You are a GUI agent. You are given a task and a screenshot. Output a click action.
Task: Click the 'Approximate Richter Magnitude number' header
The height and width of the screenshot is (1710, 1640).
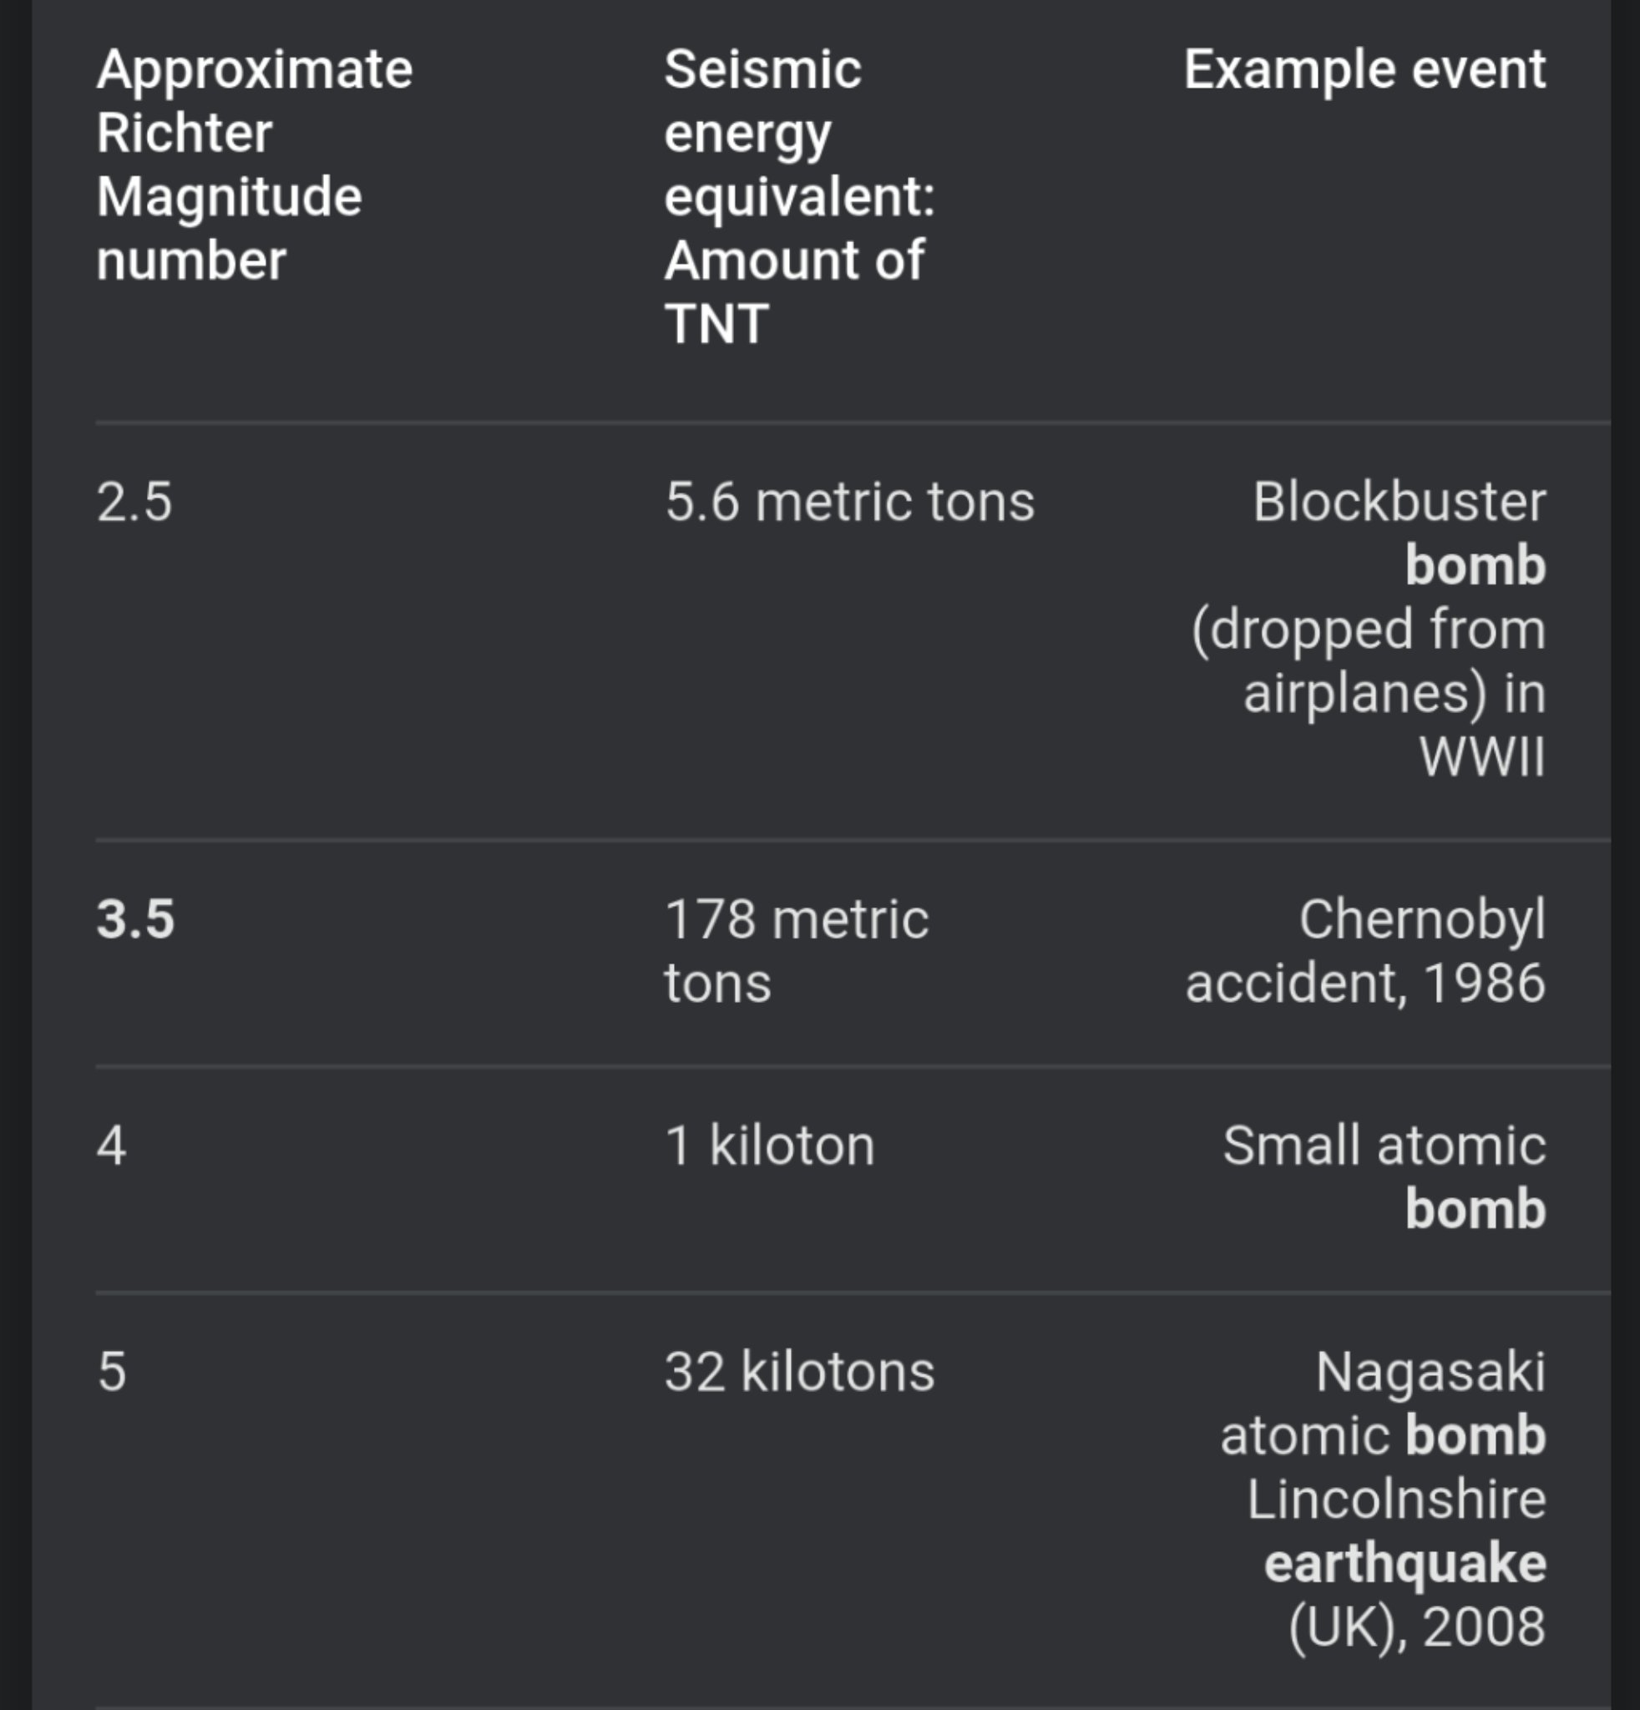click(254, 164)
